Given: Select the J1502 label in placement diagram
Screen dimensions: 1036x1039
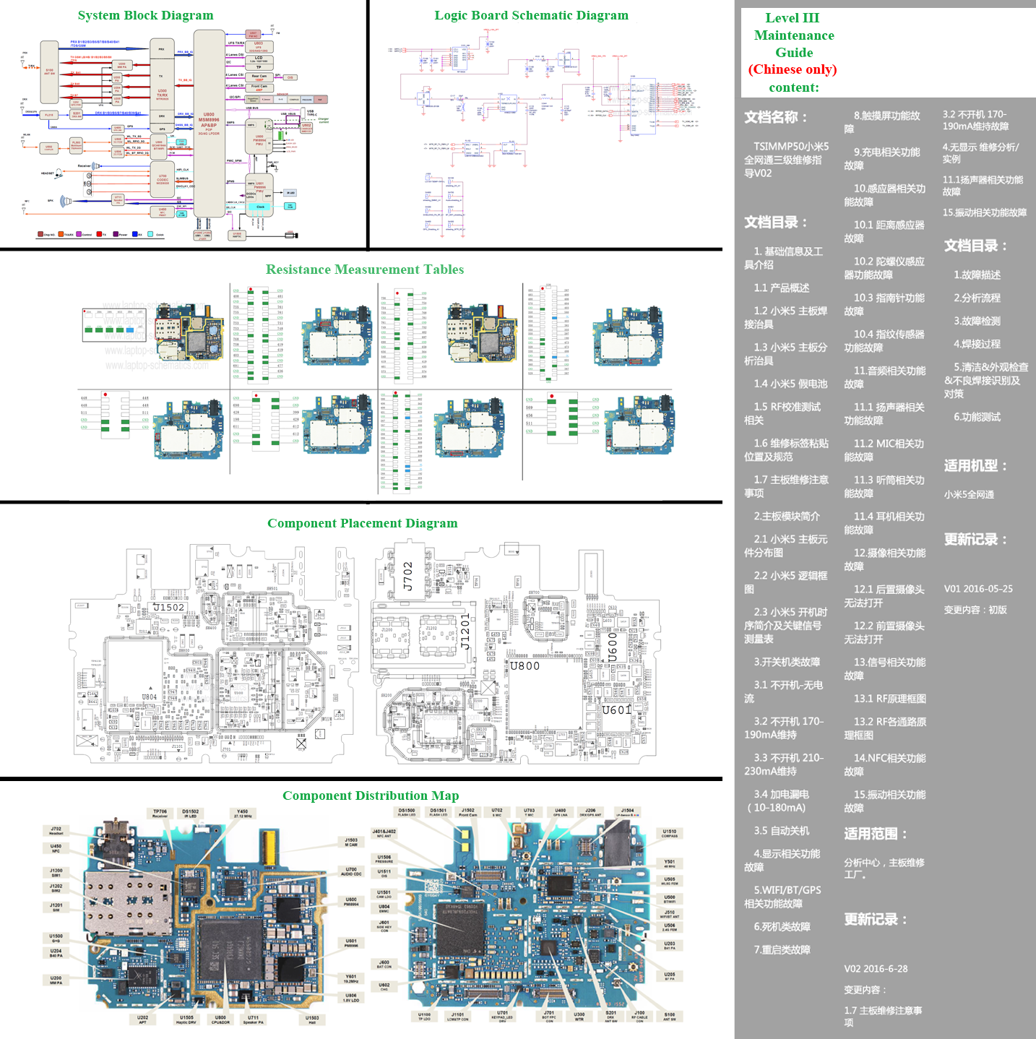Looking at the screenshot, I should point(169,608).
